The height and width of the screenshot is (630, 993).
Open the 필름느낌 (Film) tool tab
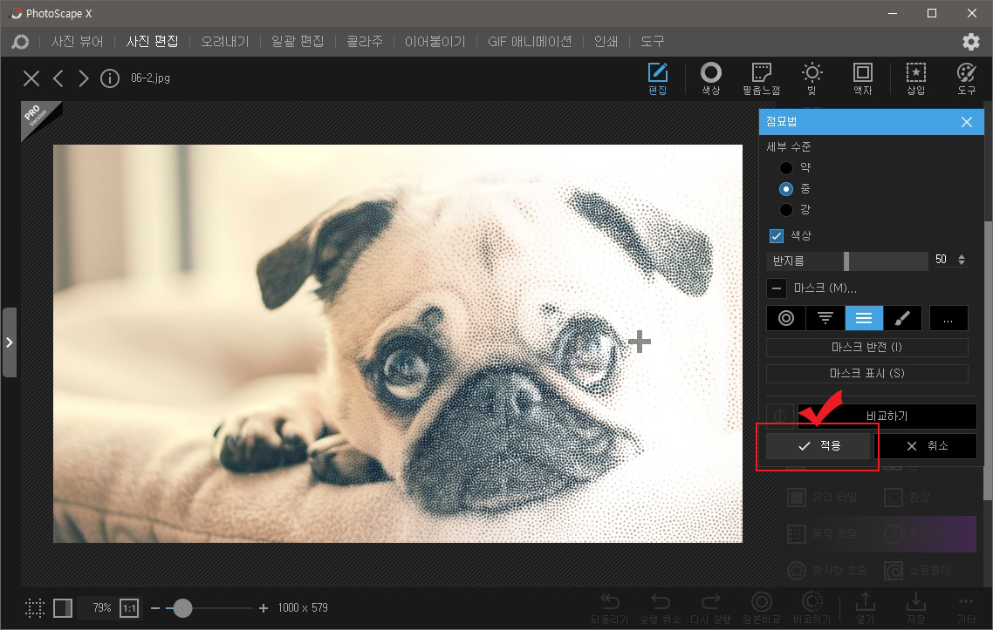pos(761,78)
